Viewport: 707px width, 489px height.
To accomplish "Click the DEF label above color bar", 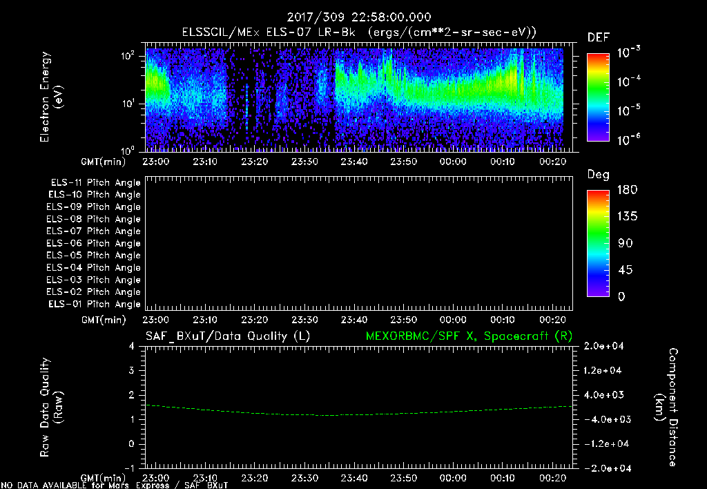I will click(599, 37).
